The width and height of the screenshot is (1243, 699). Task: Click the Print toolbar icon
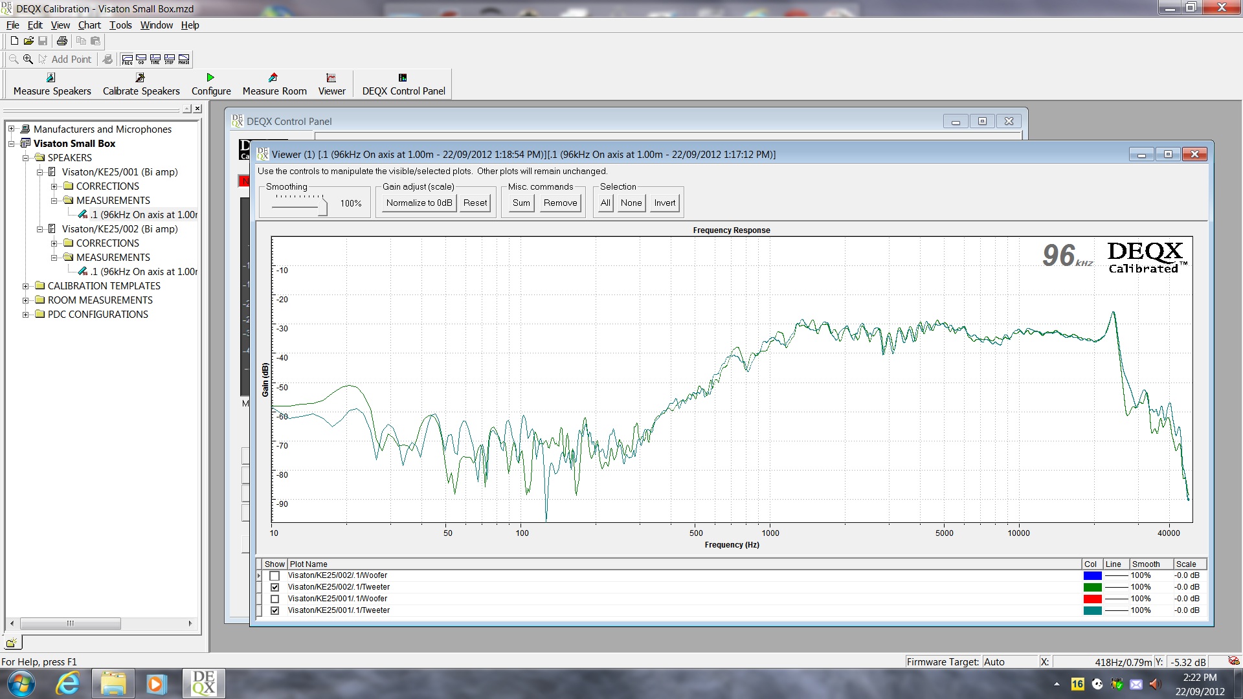coord(62,41)
